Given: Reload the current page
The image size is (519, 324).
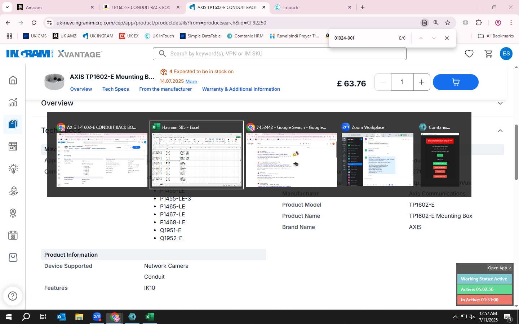Looking at the screenshot, I should click(34, 23).
